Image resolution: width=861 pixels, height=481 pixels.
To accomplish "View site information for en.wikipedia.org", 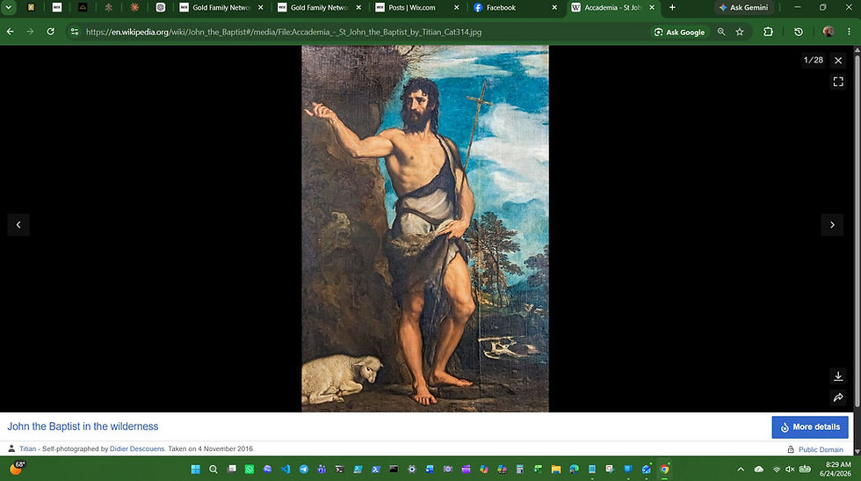I will pos(75,32).
